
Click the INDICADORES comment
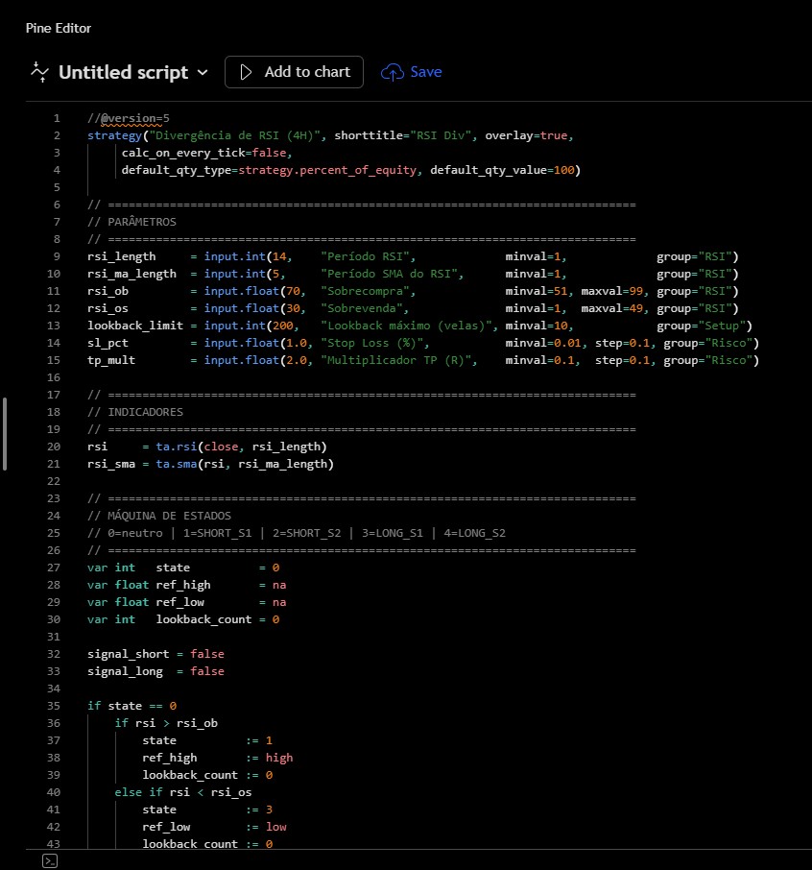coord(134,412)
